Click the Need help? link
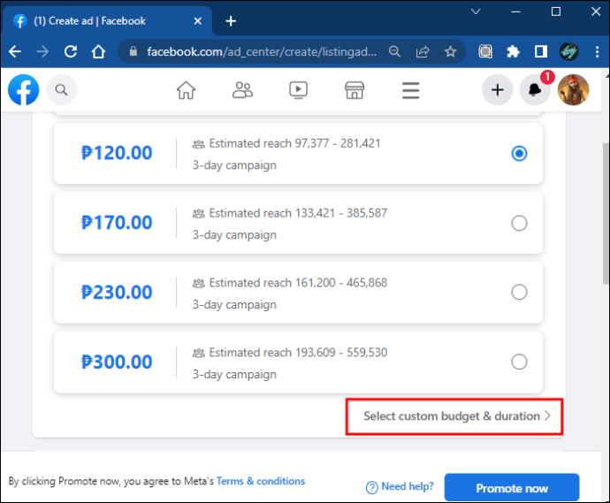Viewport: 610px width, 503px height. point(400,487)
